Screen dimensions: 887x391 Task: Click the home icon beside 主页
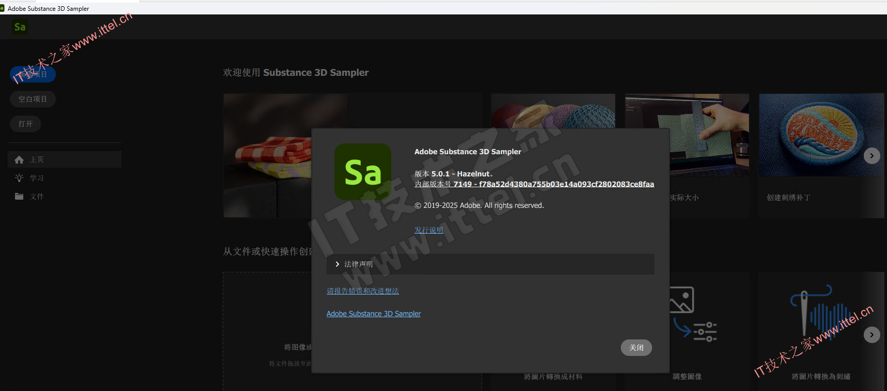pos(19,160)
